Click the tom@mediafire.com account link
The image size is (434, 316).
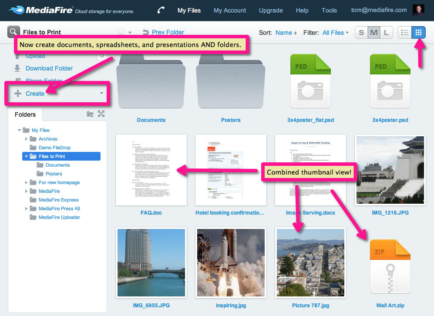(379, 10)
